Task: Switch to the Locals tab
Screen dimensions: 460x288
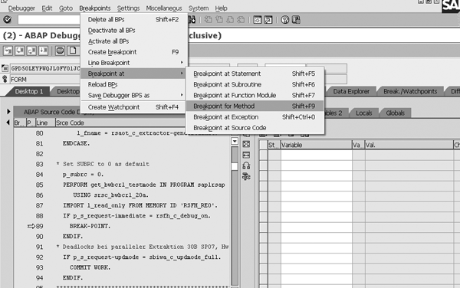Action: [x=363, y=113]
